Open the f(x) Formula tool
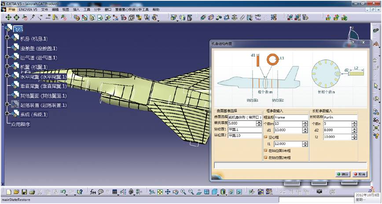The height and width of the screenshot is (204, 382). (x=93, y=192)
